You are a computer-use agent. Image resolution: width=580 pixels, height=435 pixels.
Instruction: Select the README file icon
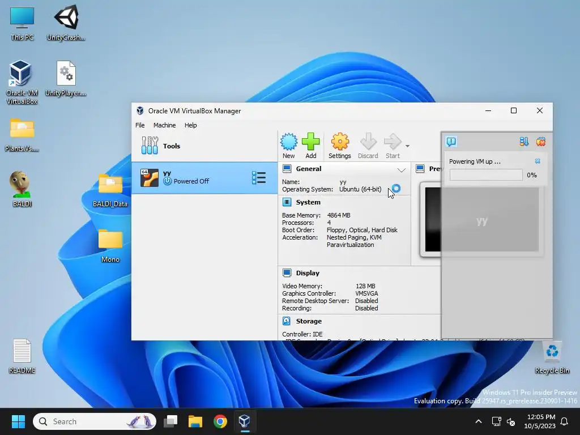(x=22, y=356)
